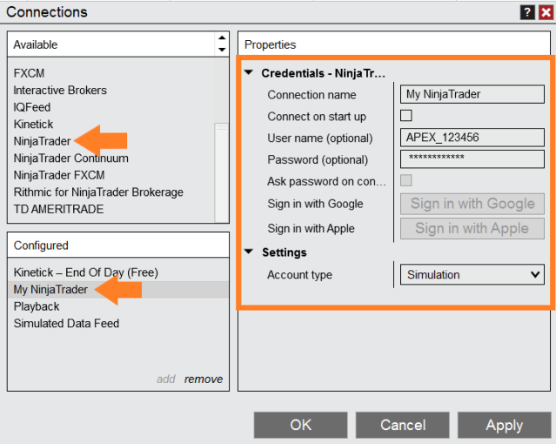Click the OK button

pyautogui.click(x=301, y=425)
